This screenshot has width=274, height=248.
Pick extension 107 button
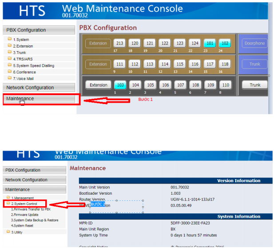coord(180,85)
